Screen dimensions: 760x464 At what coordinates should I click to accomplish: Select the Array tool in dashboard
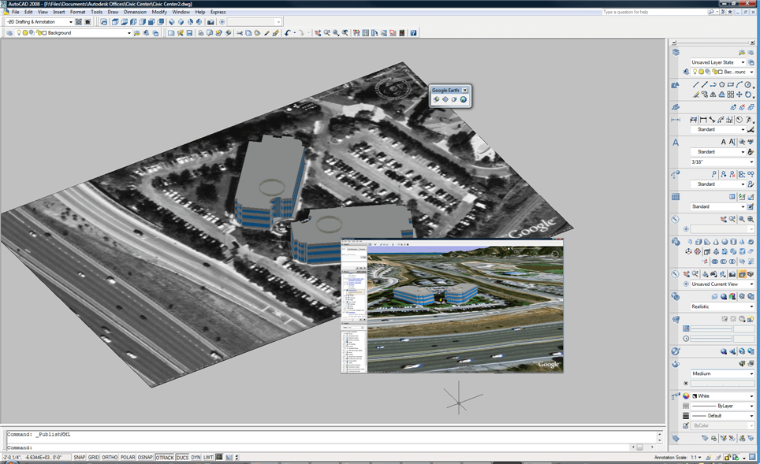[730, 95]
